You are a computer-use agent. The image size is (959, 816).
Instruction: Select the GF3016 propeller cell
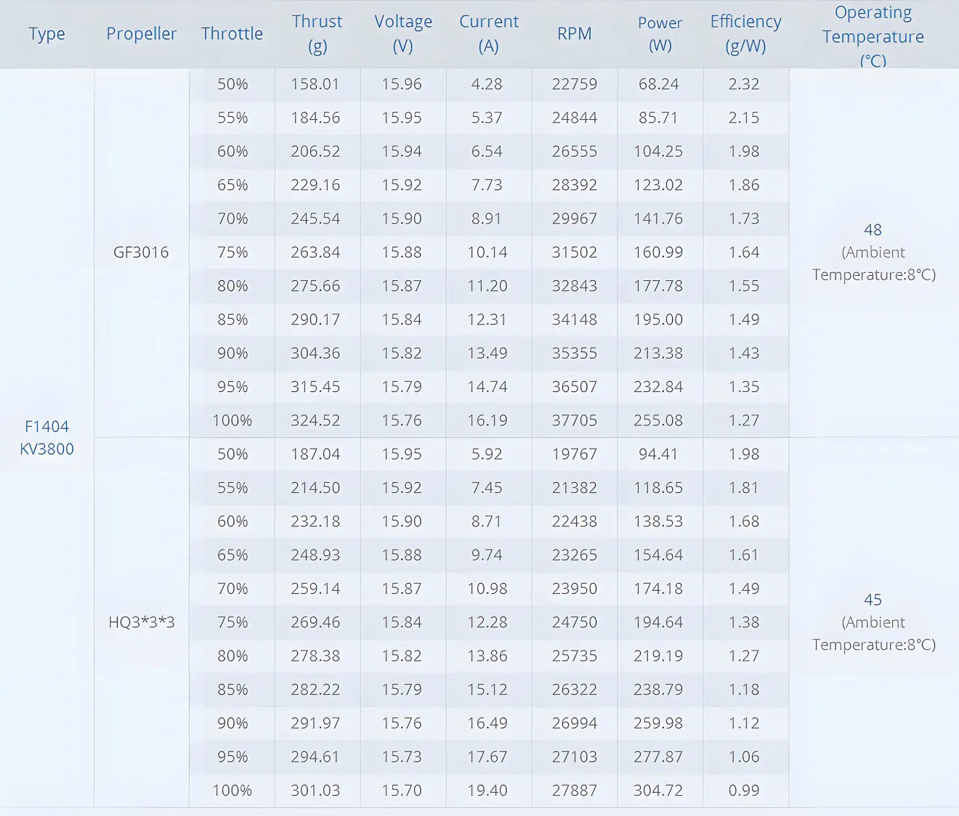141,253
